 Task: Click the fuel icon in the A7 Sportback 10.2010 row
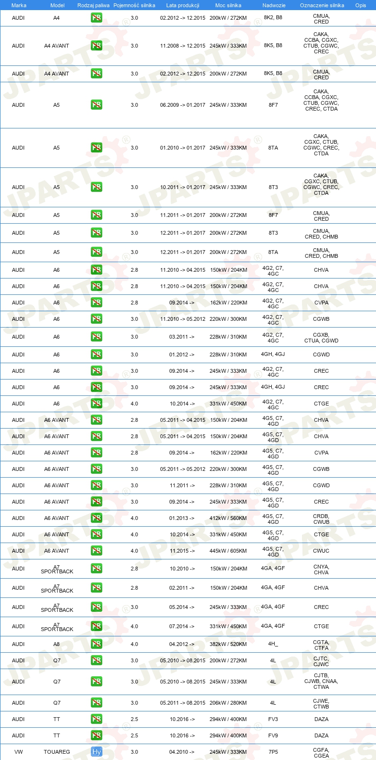pos(97,569)
